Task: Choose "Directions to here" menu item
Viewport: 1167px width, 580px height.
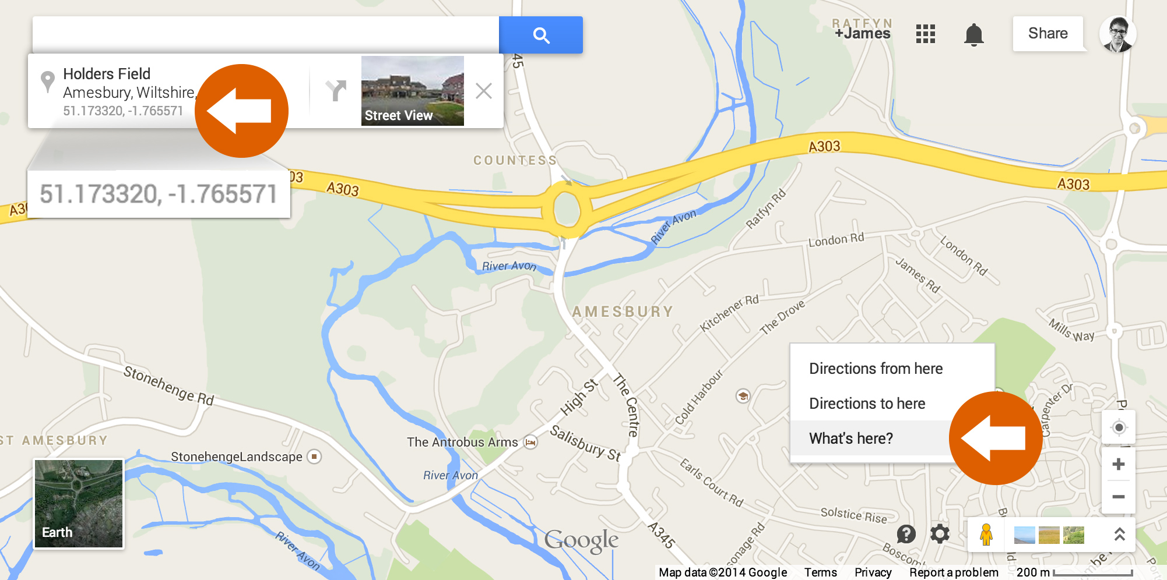Action: [x=867, y=404]
